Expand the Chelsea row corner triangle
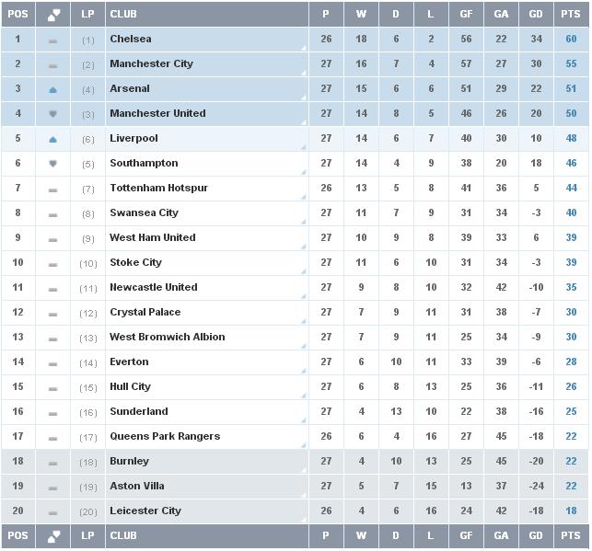The width and height of the screenshot is (592, 551). [304, 48]
